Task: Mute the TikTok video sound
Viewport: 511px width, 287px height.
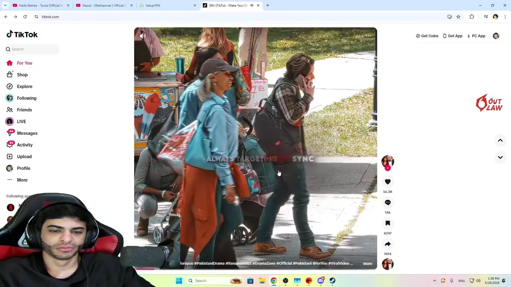Action: 143,36
